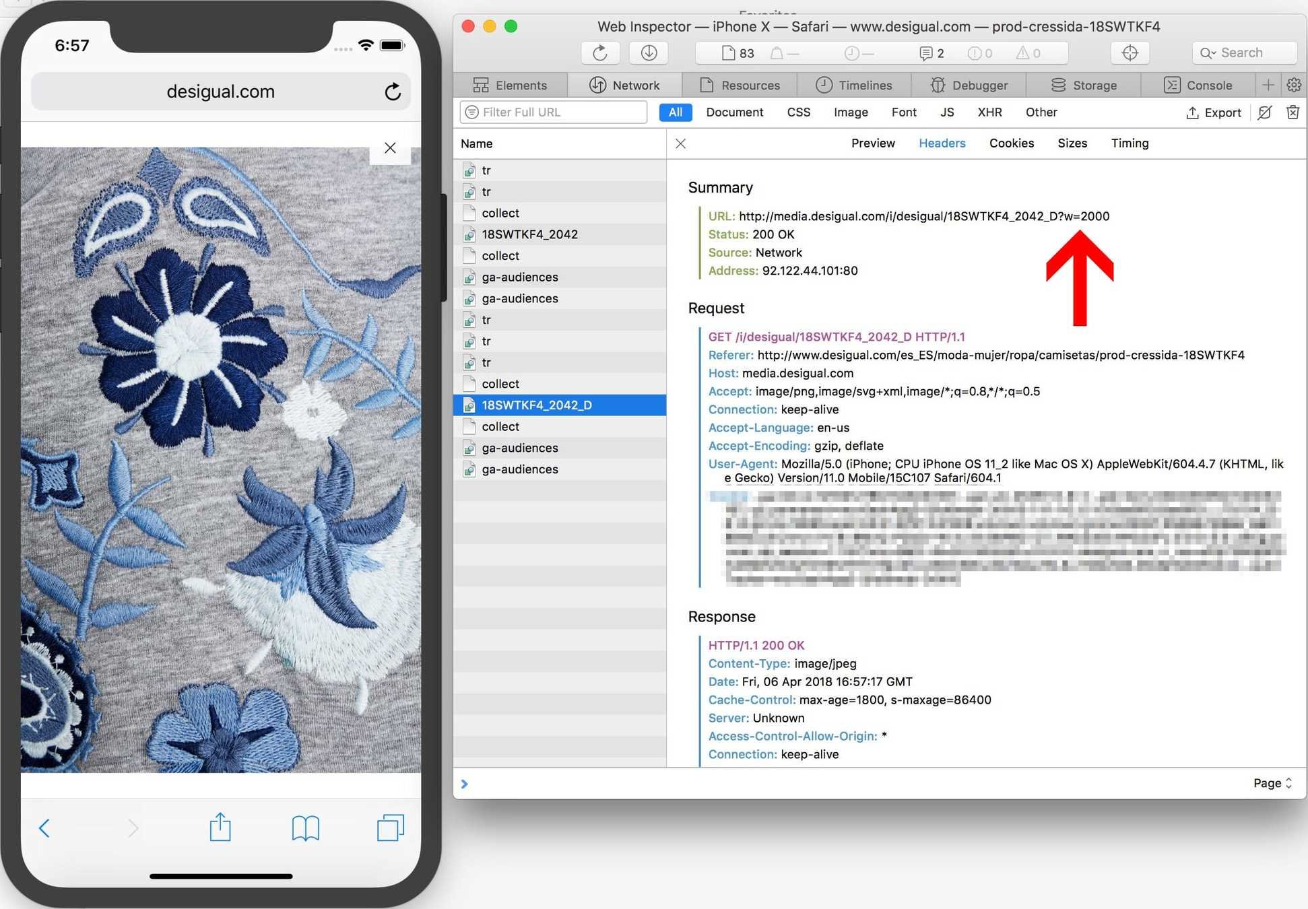Select the 18SWTKF4_2042 resource row
Viewport: 1308px width, 909px height.
click(529, 234)
